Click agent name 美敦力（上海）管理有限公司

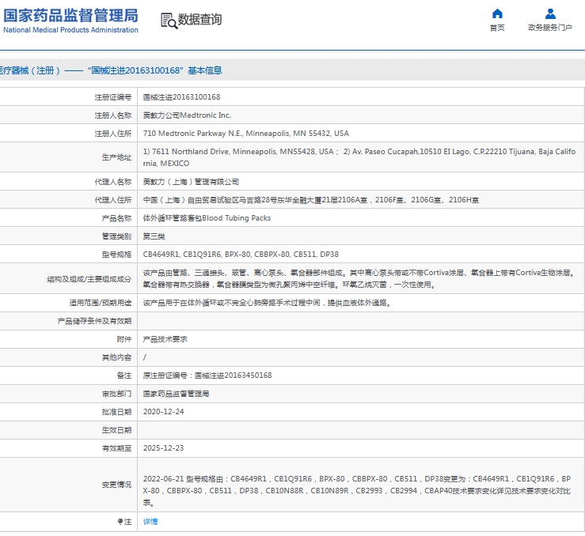[x=190, y=182]
